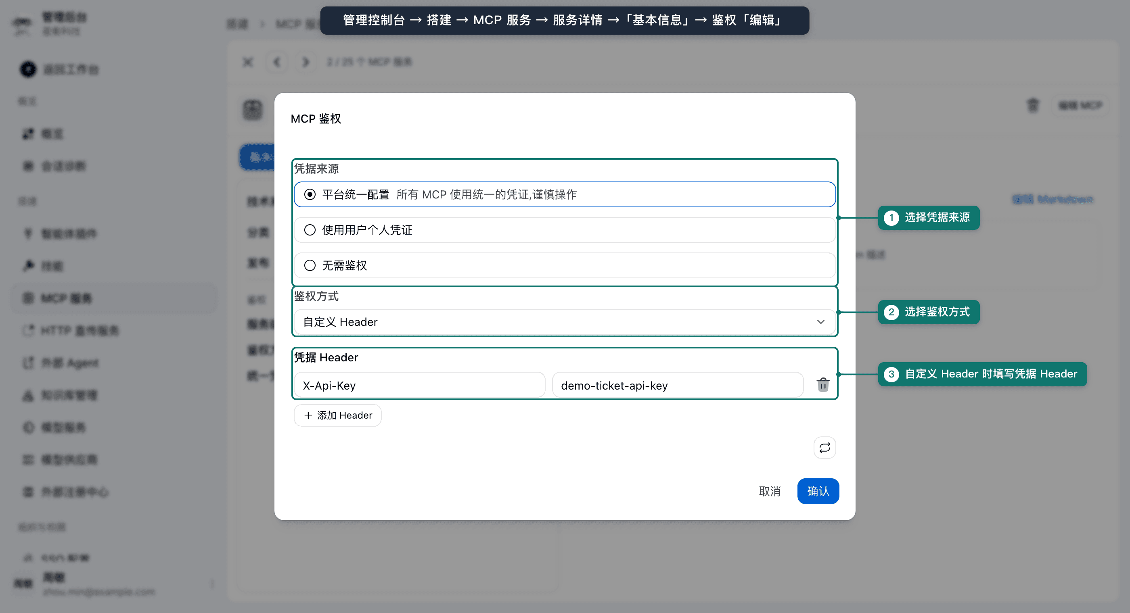This screenshot has width=1130, height=613.
Task: Go to next MCP service with right chevron
Action: coord(306,62)
